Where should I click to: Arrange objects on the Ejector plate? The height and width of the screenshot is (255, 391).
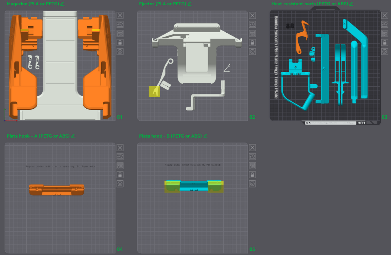252,33
